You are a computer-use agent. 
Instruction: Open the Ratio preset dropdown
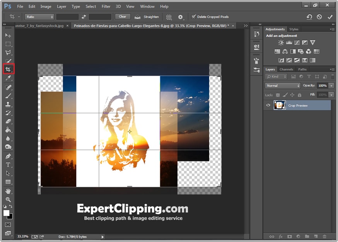pyautogui.click(x=39, y=17)
